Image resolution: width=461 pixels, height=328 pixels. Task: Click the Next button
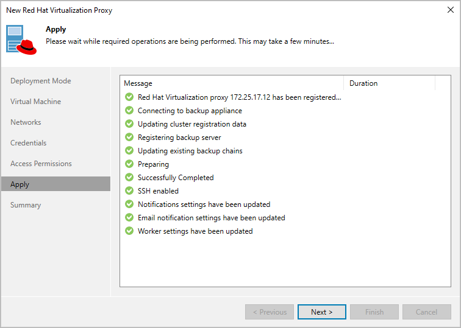click(x=321, y=312)
